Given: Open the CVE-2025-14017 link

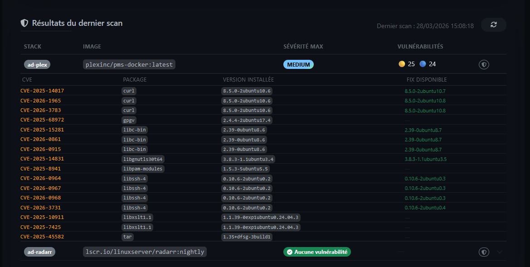Looking at the screenshot, I should [42, 91].
